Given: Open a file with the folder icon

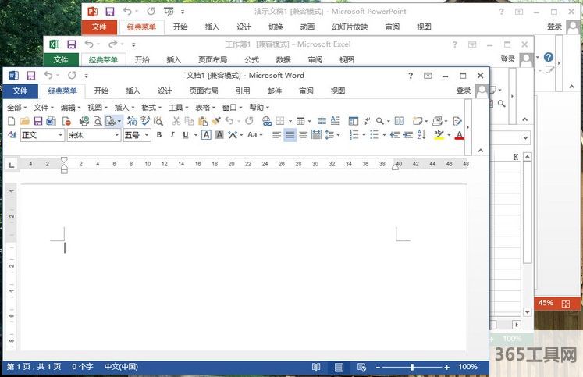Looking at the screenshot, I should 24,121.
